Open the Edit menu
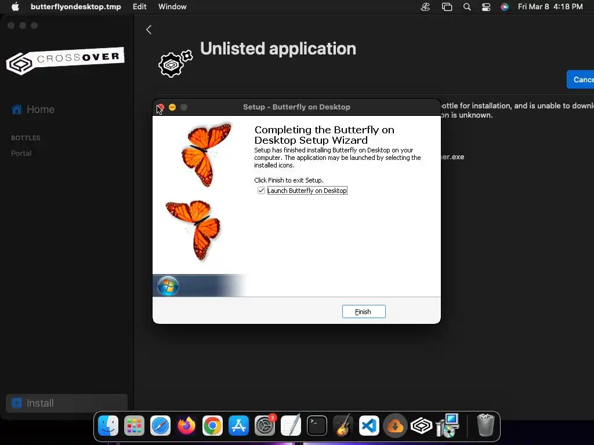This screenshot has height=445, width=594. pos(139,6)
